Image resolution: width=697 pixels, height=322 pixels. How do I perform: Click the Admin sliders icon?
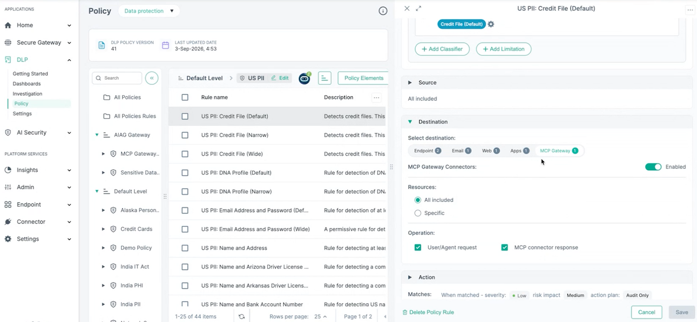coord(8,187)
